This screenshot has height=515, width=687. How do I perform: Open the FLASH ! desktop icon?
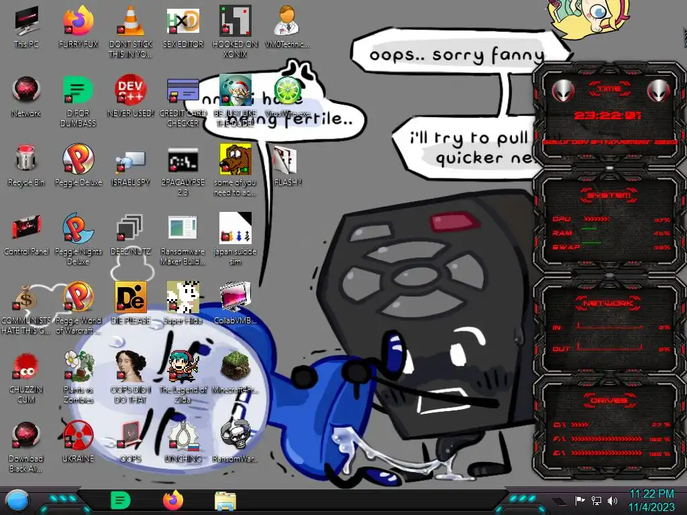(287, 166)
